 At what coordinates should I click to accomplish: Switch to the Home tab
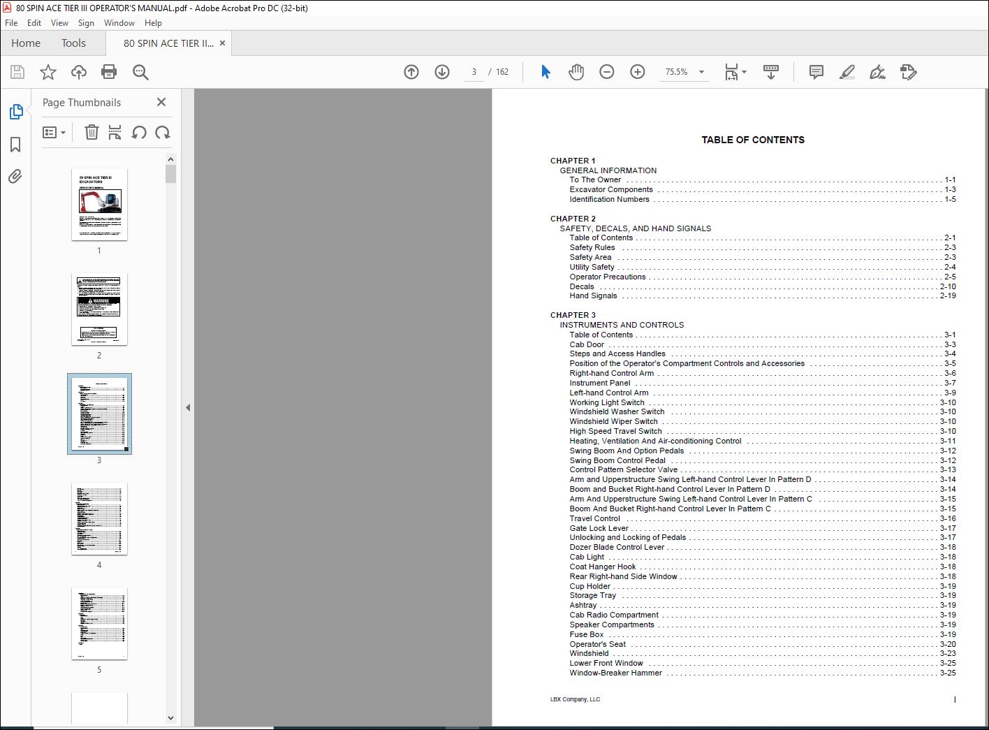pyautogui.click(x=26, y=43)
